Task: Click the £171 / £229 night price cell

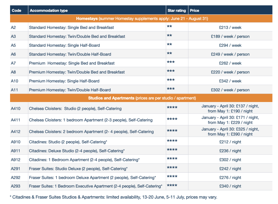Action: [x=230, y=120]
